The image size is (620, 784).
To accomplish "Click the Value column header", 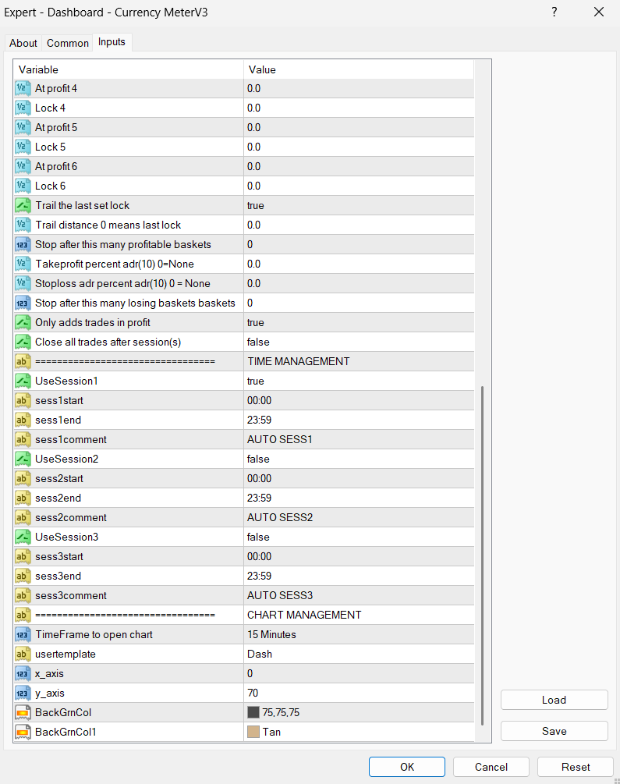I will [x=359, y=69].
